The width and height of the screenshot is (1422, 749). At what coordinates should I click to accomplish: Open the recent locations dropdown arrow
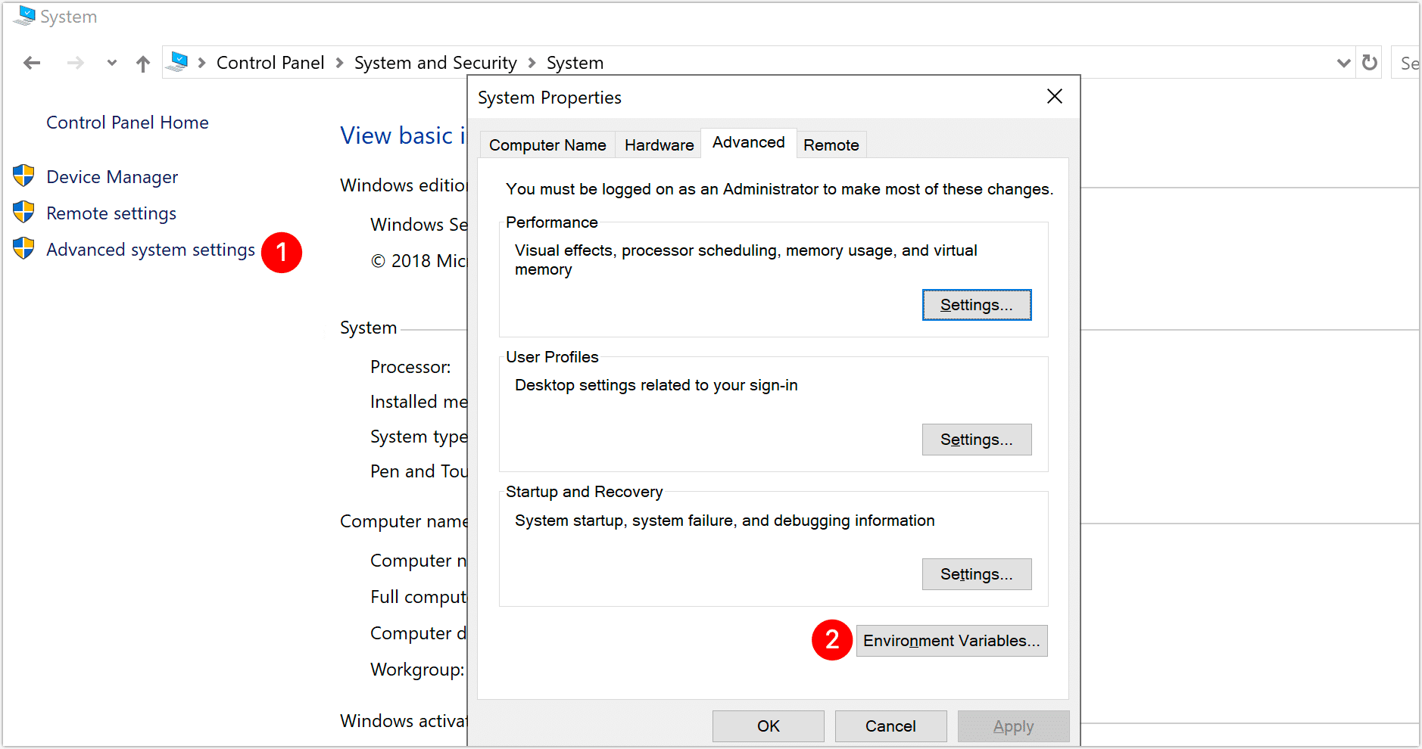pyautogui.click(x=112, y=63)
